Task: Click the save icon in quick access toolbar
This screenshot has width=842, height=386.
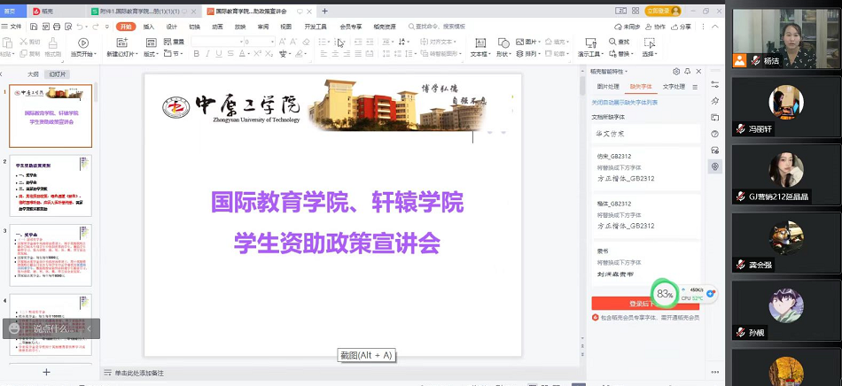Action: [34, 27]
